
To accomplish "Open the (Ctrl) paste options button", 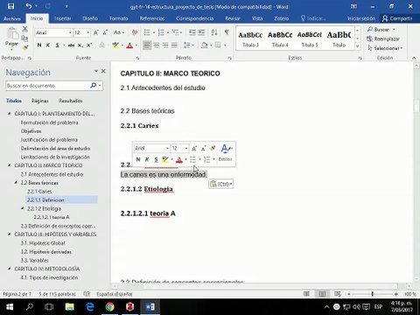I will tap(221, 184).
